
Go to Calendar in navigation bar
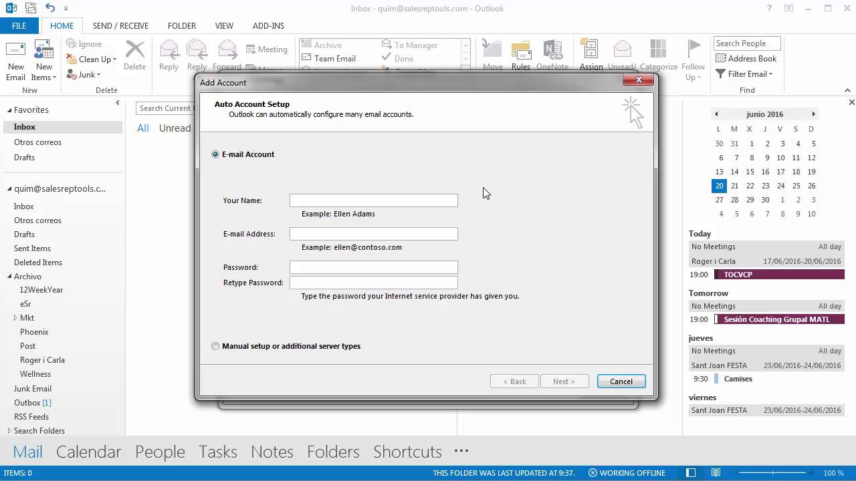coord(89,452)
